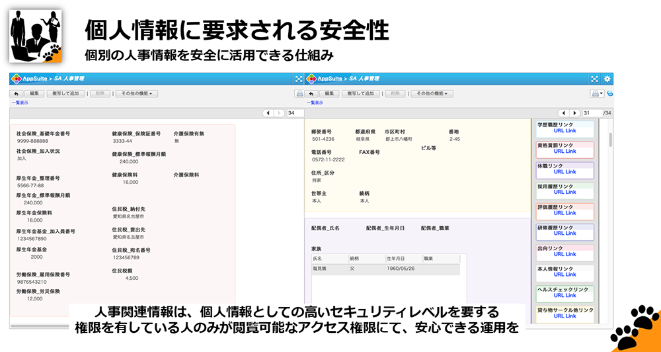Viewport: 661px width, 352px height.
Task: Go to previous record in right panel pager
Action: (x=564, y=113)
